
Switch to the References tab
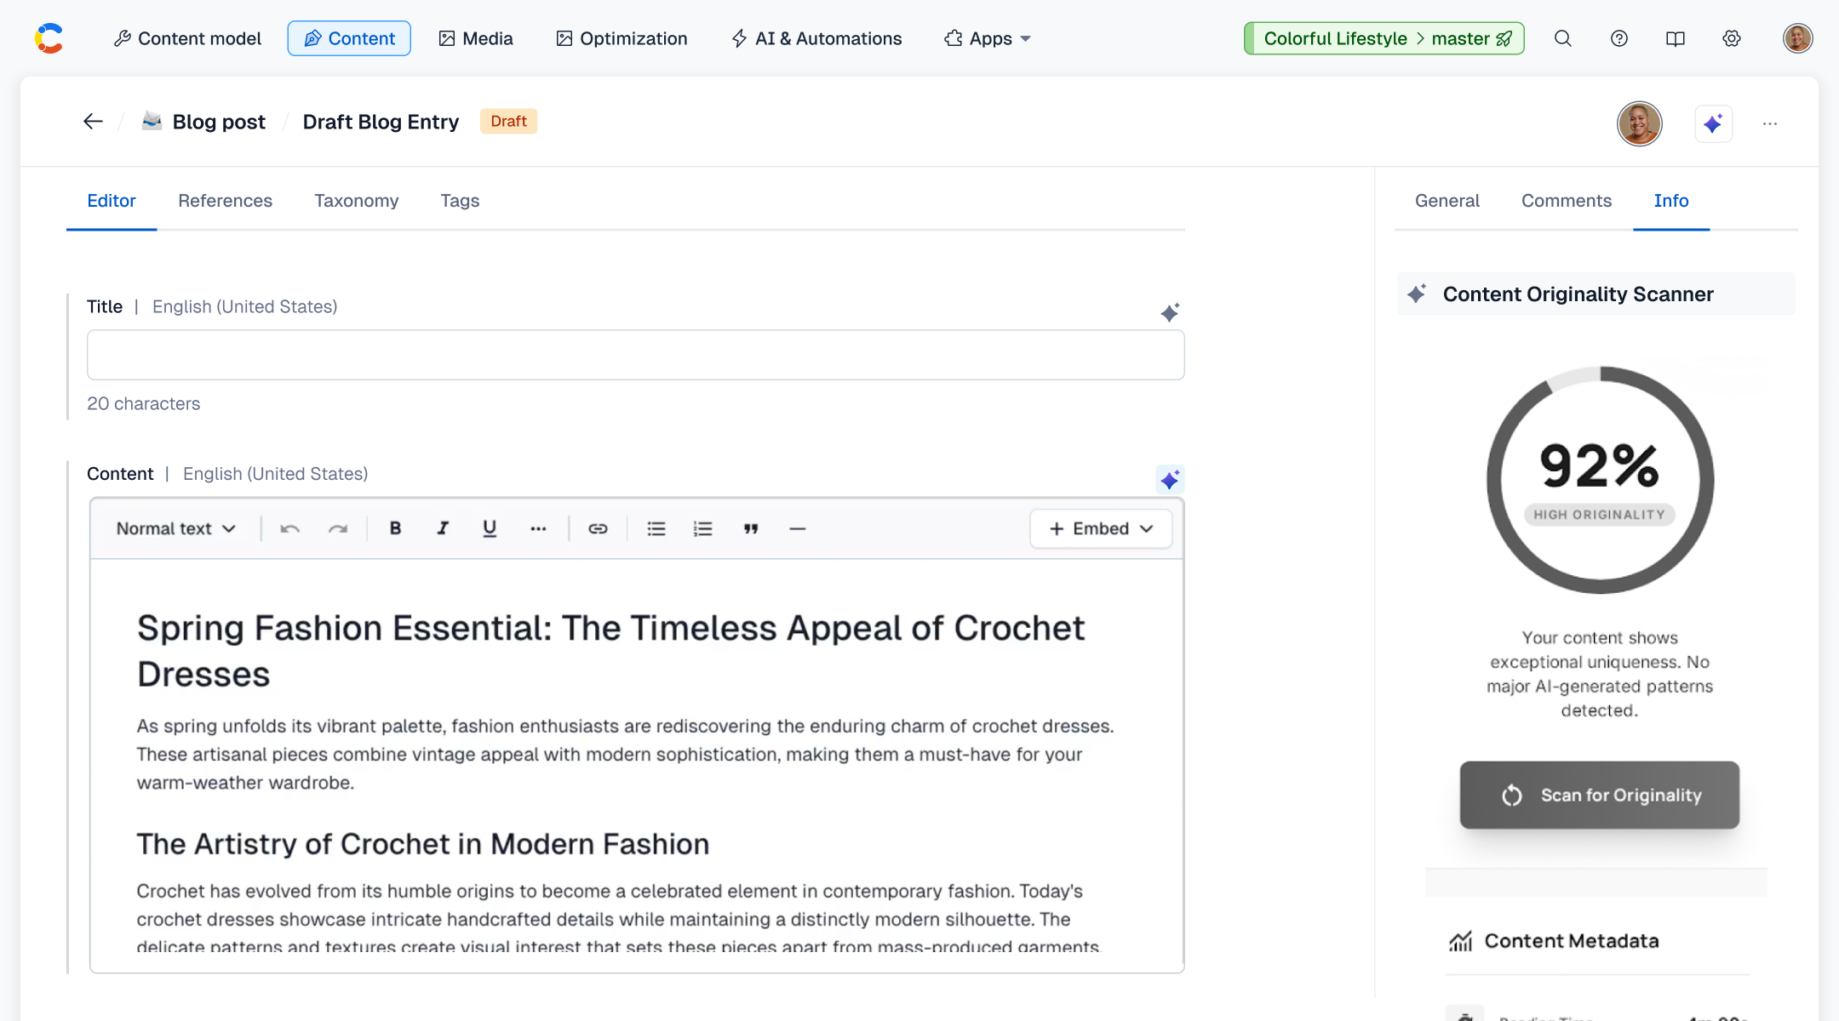click(x=225, y=201)
